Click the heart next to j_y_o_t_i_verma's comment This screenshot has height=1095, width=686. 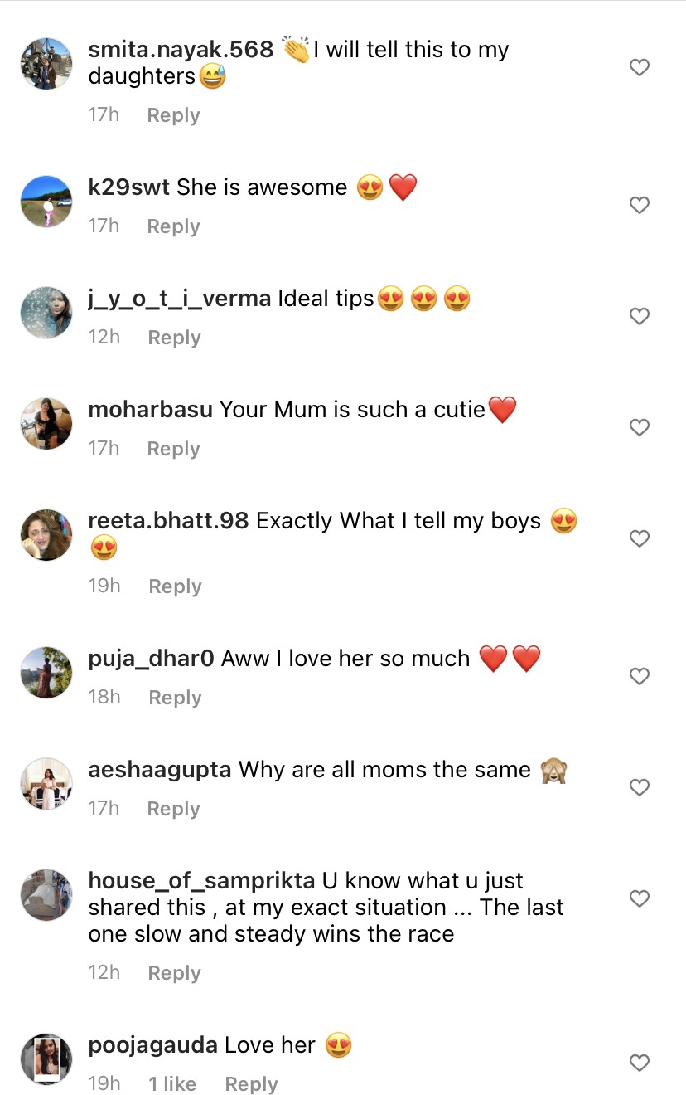[x=640, y=316]
